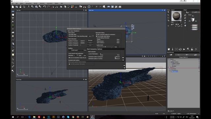Click the magnifier zoom icon in right panel
This screenshot has height=119, width=211.
pos(188,49)
